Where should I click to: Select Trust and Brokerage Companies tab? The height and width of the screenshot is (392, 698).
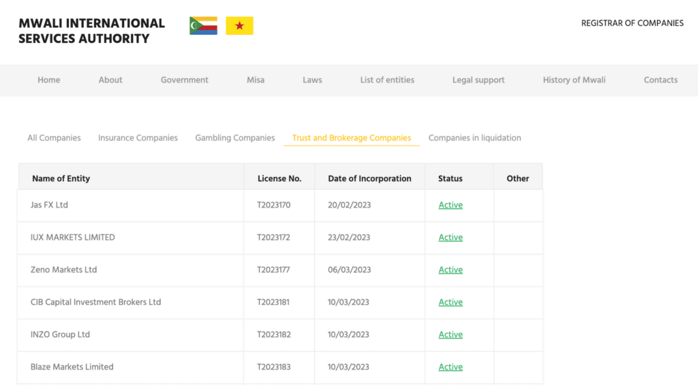(352, 137)
